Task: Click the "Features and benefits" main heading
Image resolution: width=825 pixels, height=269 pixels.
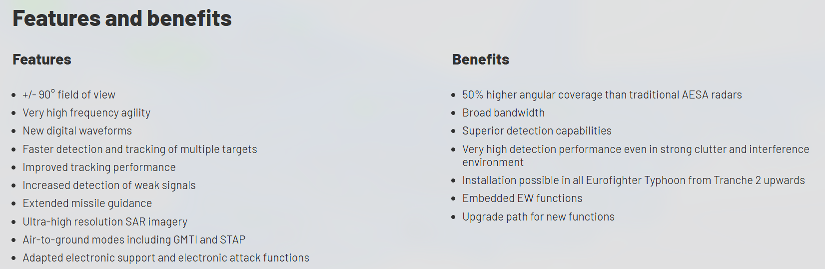Action: pos(122,18)
